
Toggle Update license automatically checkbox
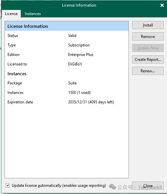[8, 185]
